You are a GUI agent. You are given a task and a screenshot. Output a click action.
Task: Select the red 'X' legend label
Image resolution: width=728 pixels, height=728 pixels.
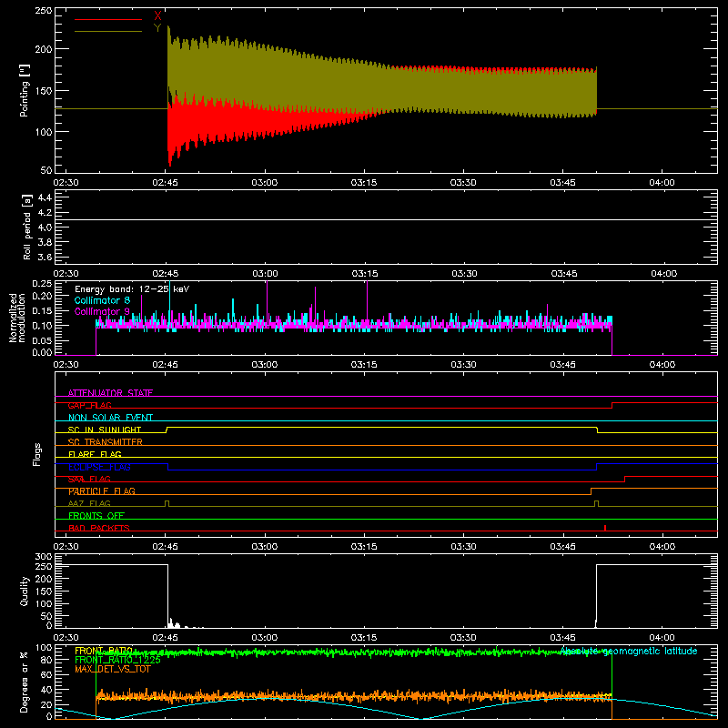(x=157, y=16)
